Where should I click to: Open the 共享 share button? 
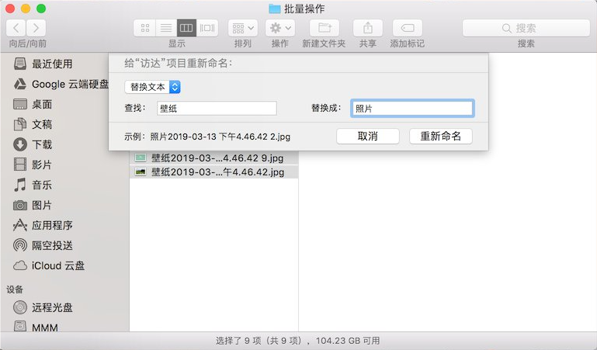368,28
